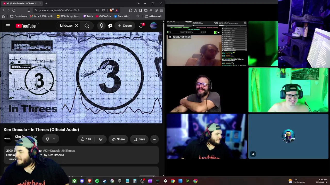Open Spotify from the taskbar
The width and height of the screenshot is (330, 185).
(x=97, y=181)
